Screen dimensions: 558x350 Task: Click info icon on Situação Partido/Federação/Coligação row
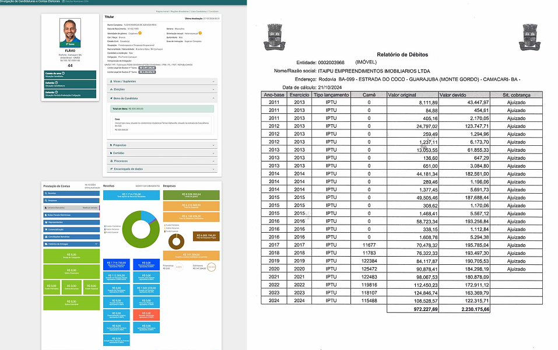click(57, 92)
